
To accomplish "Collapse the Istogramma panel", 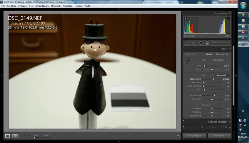I will [x=229, y=13].
